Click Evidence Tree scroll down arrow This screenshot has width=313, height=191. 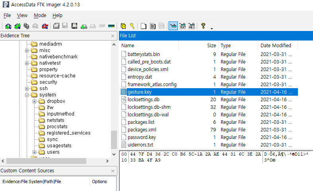114,154
